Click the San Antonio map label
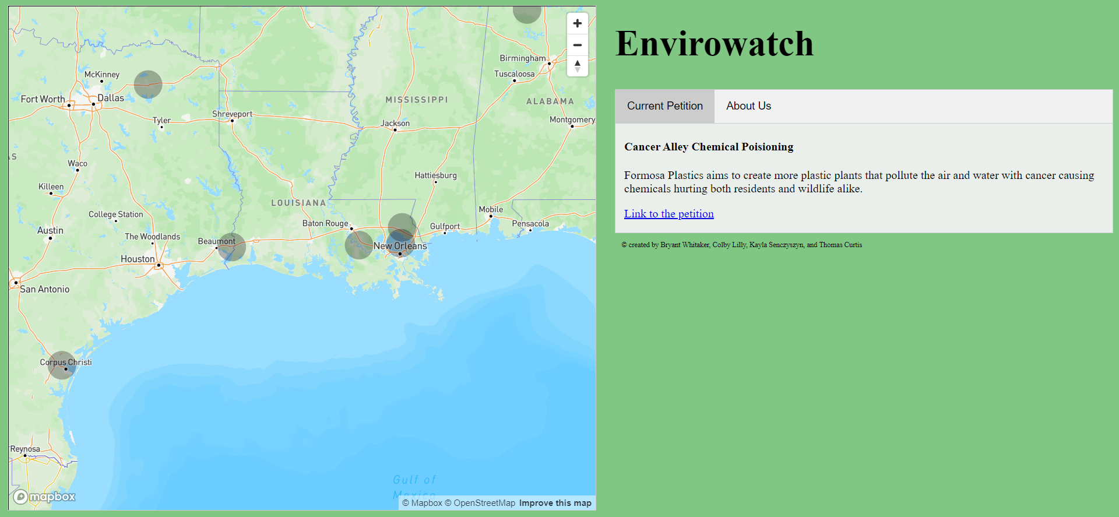1119x517 pixels. (45, 289)
